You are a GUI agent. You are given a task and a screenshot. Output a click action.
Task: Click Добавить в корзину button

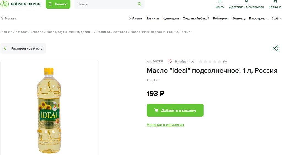coord(175,110)
